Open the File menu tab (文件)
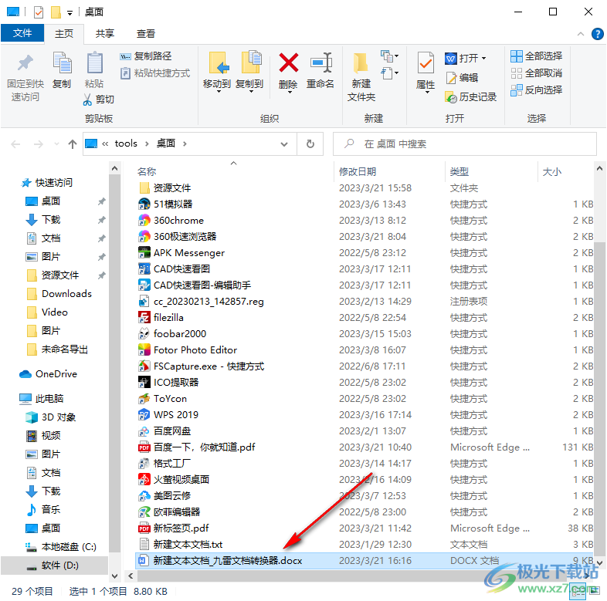This screenshot has height=601, width=607. 22,33
